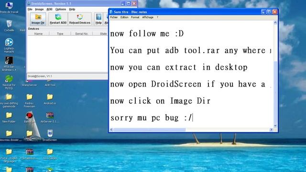Select the MTA San Andreas 1.4 icon
Screen dimensions: 306x172
pyautogui.click(x=9, y=64)
